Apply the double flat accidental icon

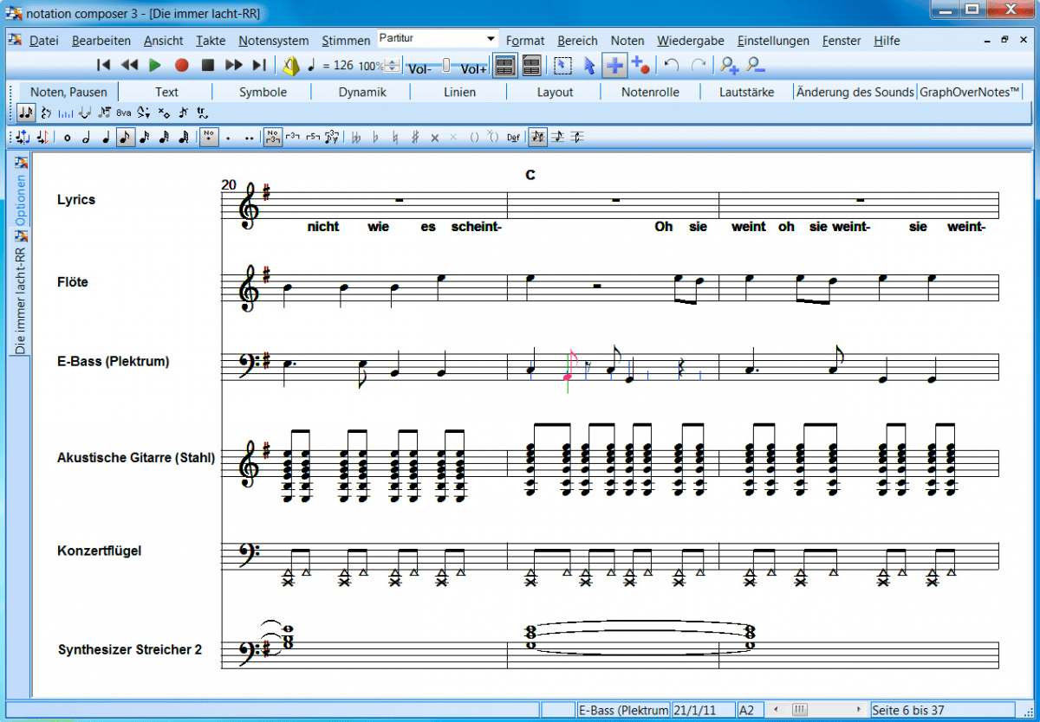click(356, 137)
